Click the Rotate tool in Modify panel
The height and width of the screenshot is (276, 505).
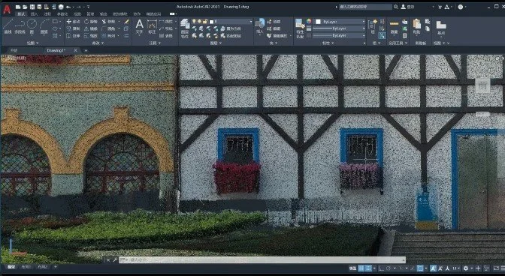click(91, 22)
